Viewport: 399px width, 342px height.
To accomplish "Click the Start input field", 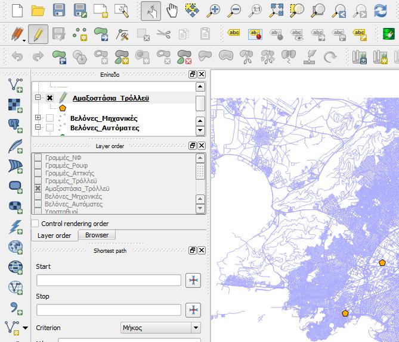I will tap(109, 280).
